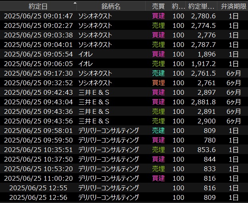Click 買建 in the 09:42:43 row

click(158, 92)
